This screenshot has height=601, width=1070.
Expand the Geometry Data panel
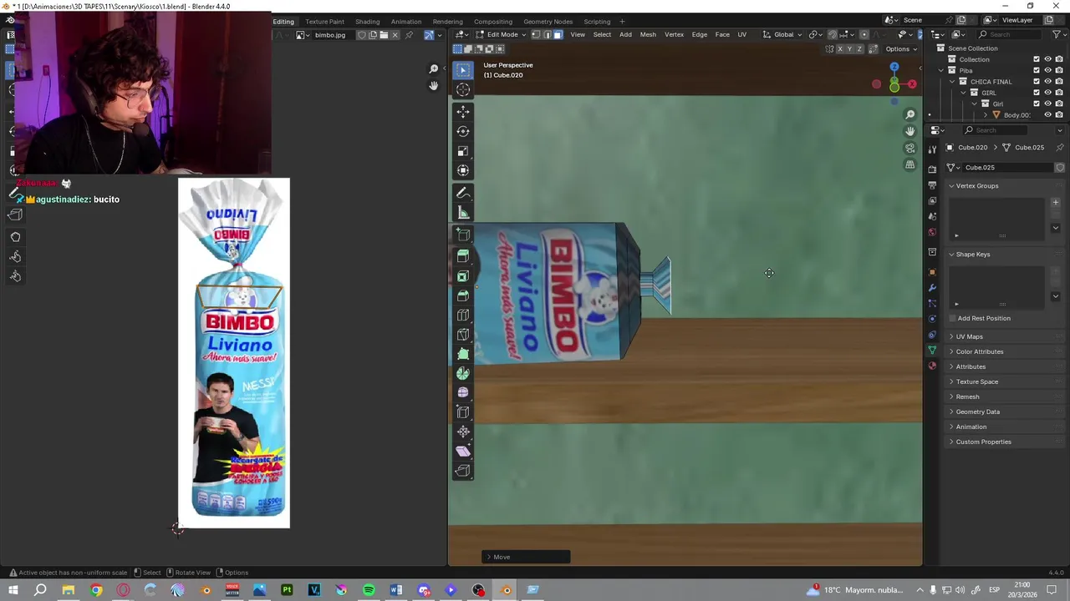(x=978, y=412)
